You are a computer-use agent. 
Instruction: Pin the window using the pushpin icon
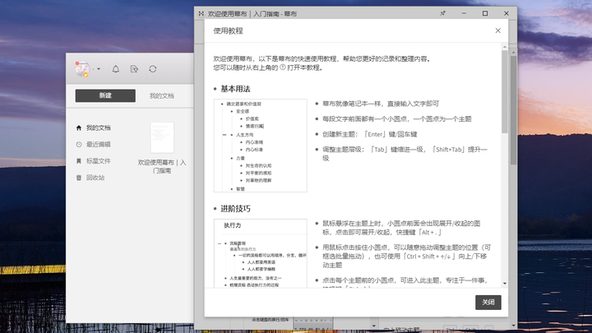click(x=442, y=13)
